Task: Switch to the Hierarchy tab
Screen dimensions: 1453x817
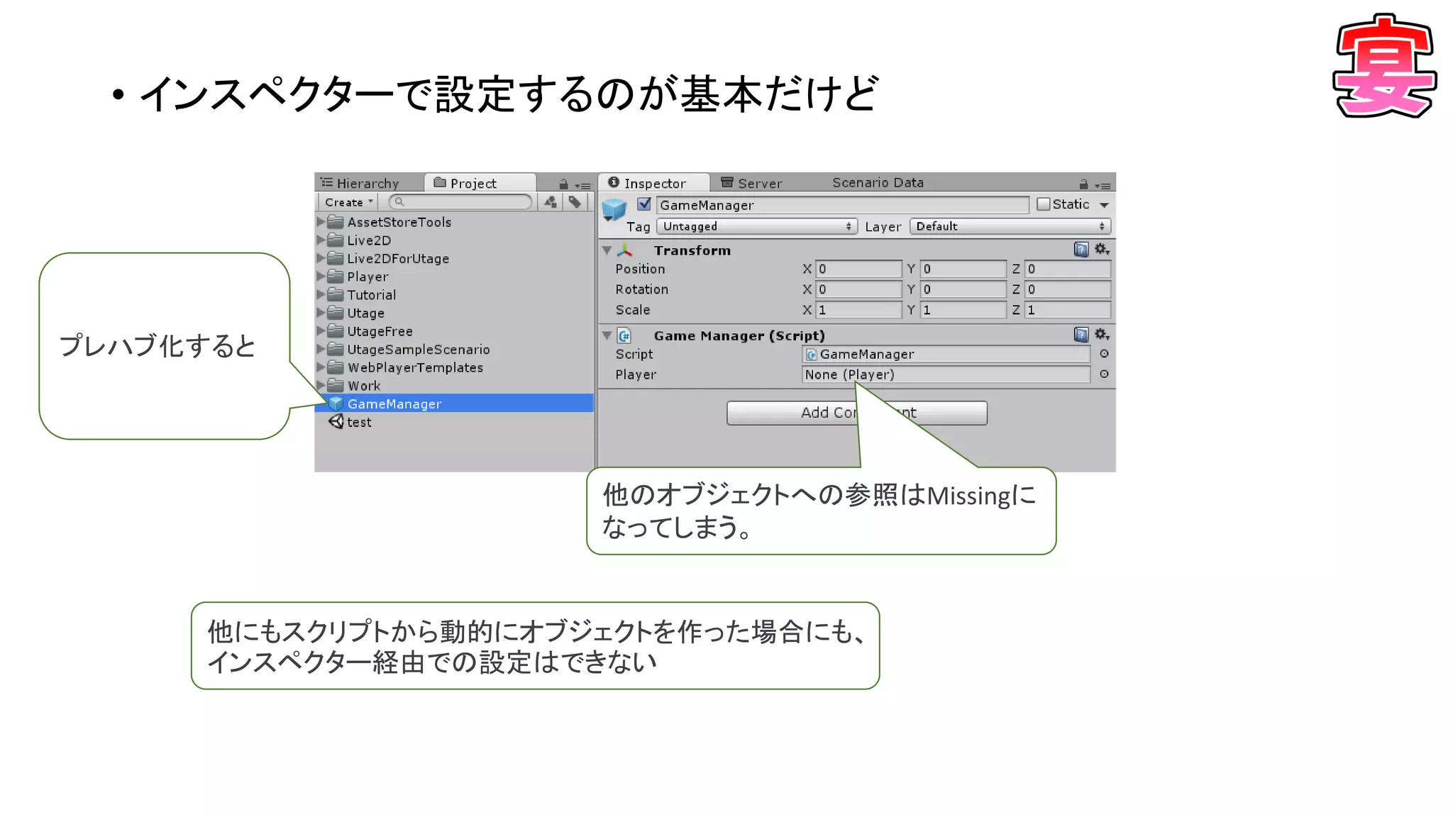Action: [x=360, y=183]
